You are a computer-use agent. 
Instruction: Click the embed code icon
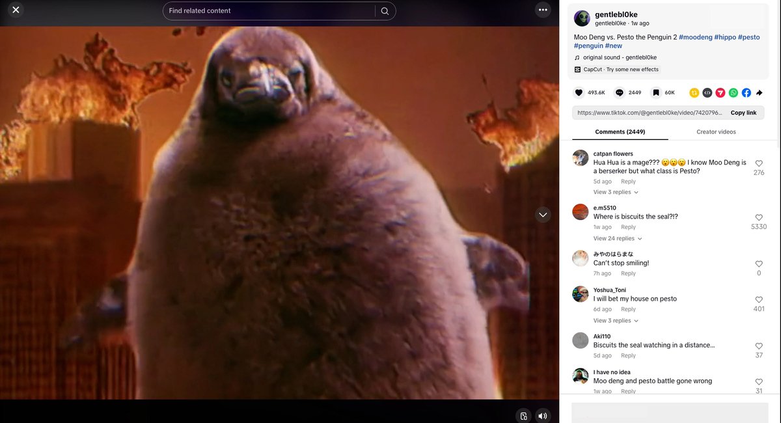(707, 93)
